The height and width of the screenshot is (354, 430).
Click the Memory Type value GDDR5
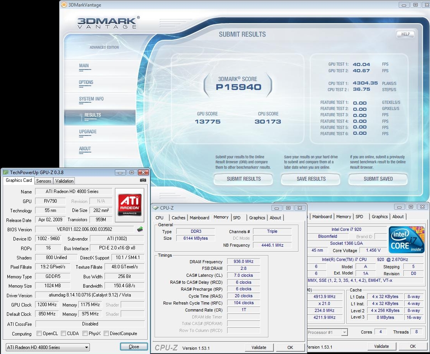coord(53,276)
